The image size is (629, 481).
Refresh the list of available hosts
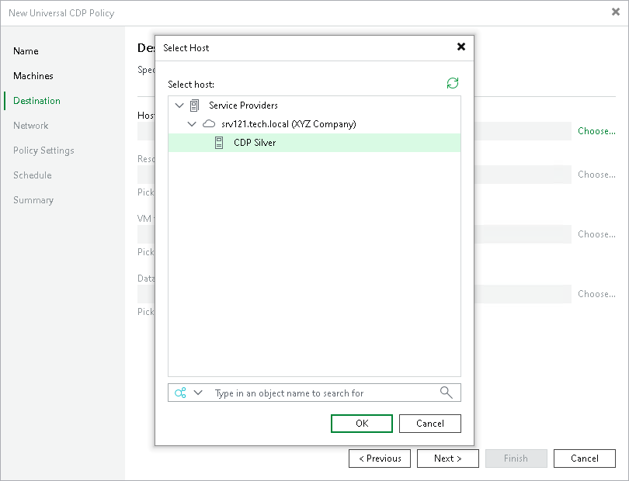453,82
